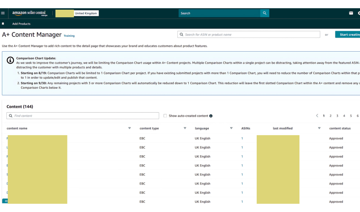Click language column header
360x212 pixels.
[x=202, y=128]
